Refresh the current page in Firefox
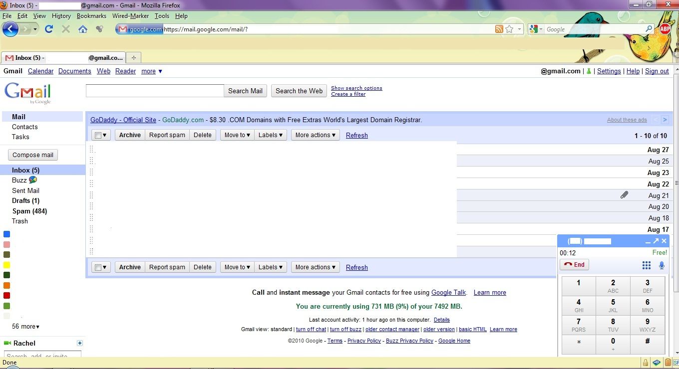This screenshot has height=369, width=679. click(48, 29)
